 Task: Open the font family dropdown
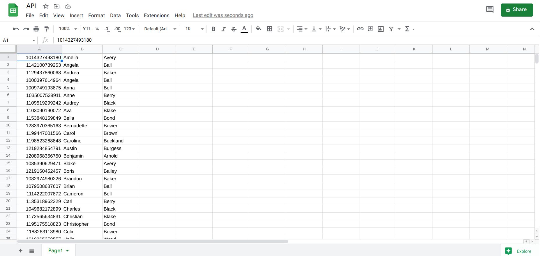160,29
